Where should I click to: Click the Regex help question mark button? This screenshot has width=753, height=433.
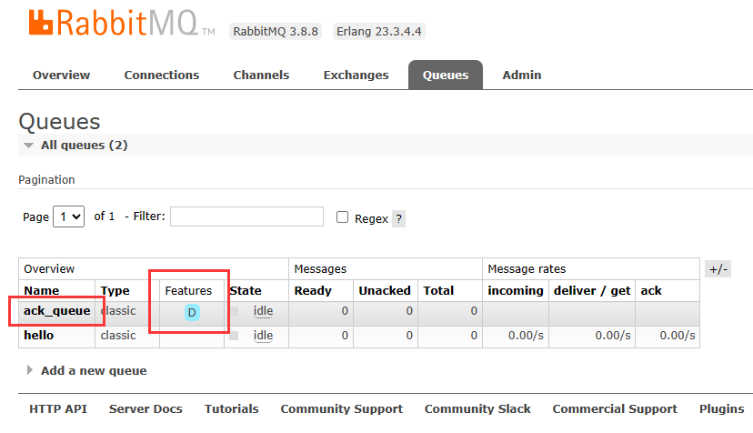(x=398, y=219)
